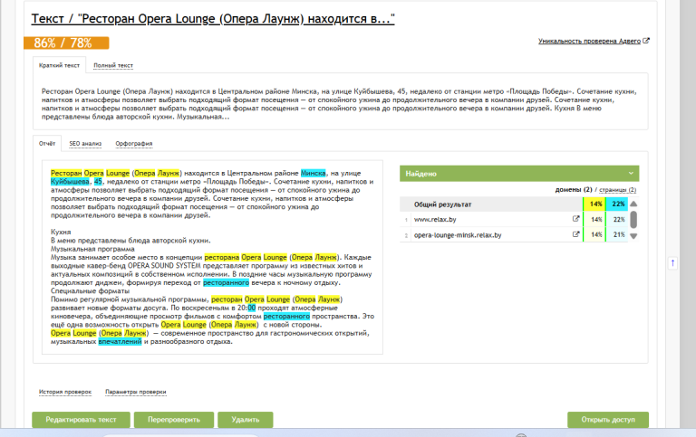Click highlighted word Минска in report
The height and width of the screenshot is (437, 696).
click(313, 173)
